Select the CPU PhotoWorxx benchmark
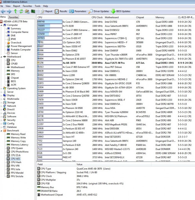 (x=20, y=152)
